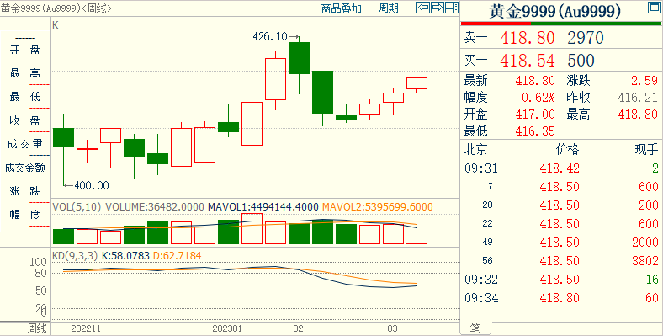663x336 pixels.
Task: Click the 买一 bid price 418.54
Action: point(528,61)
